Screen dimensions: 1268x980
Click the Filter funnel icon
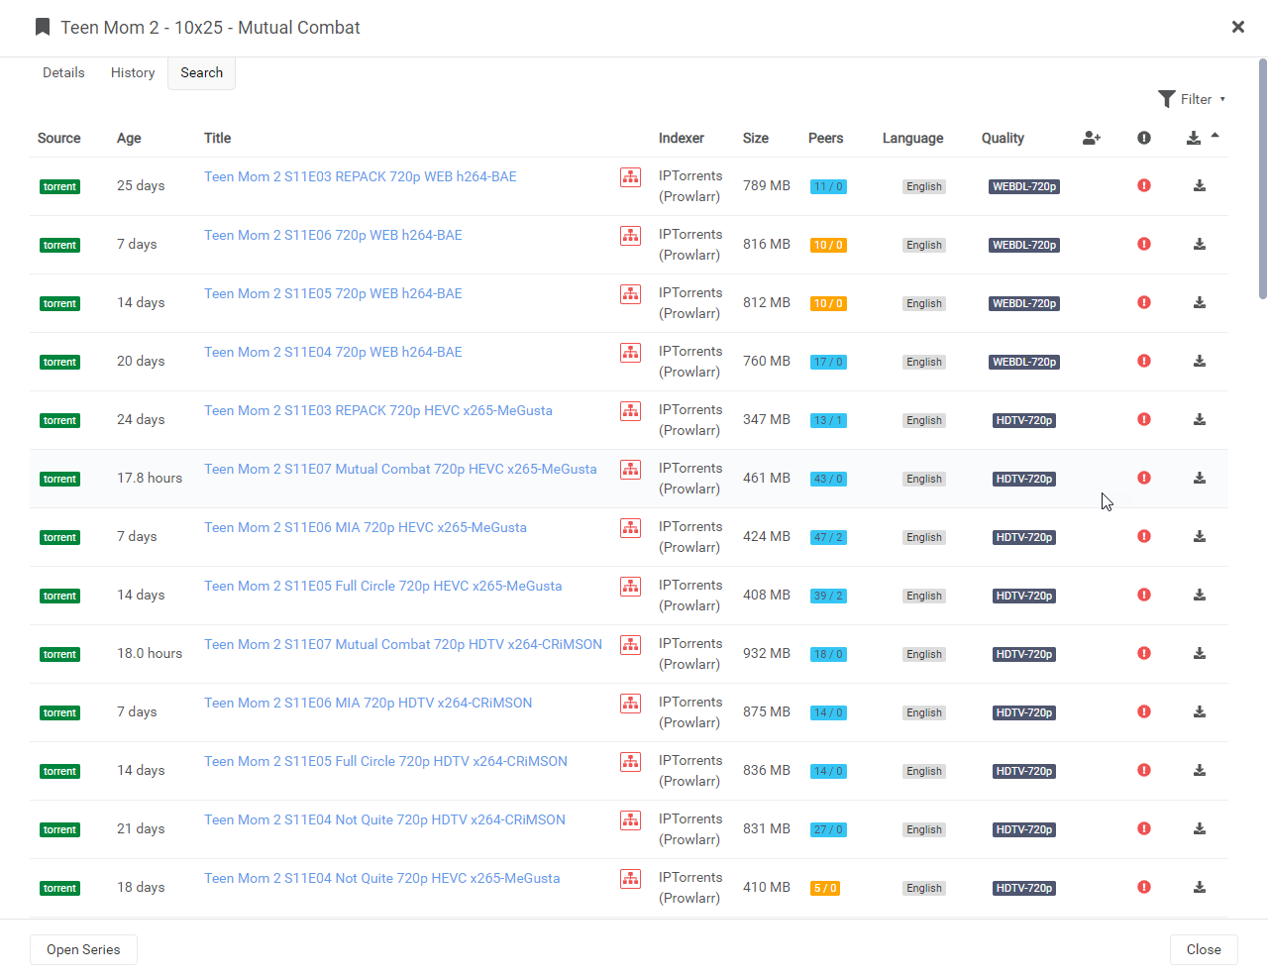tap(1167, 99)
